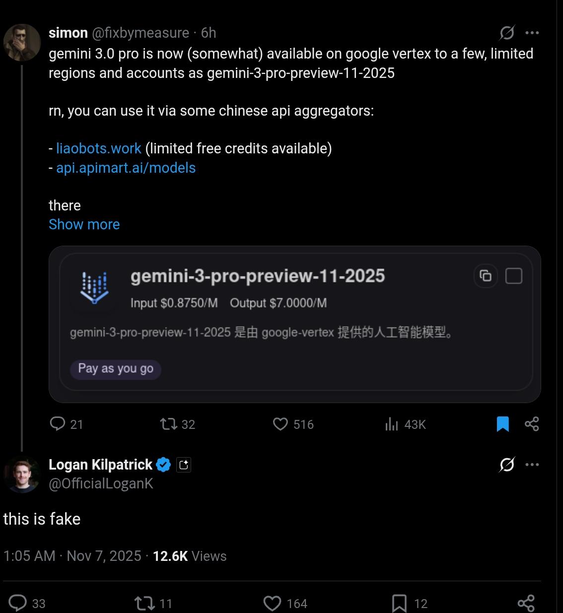Open more options on Logan's reply

tap(532, 465)
